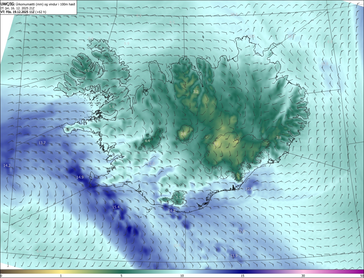Click the 5.9 value label
Screen dimensions: 364x278
pos(111,107)
